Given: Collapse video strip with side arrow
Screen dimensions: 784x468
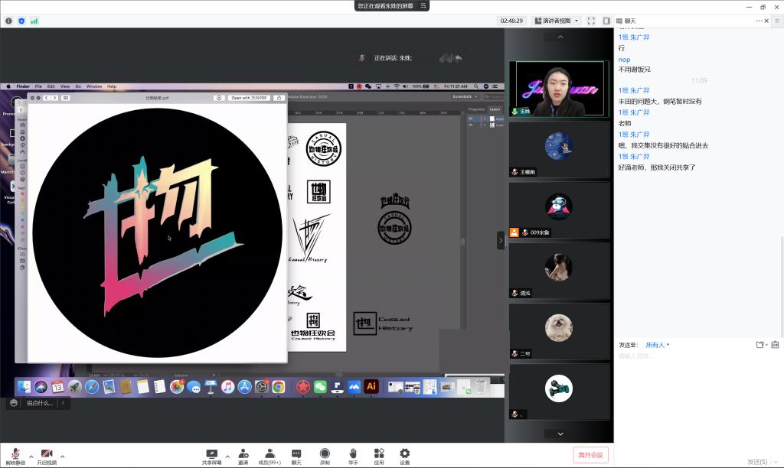Looking at the screenshot, I should point(501,240).
